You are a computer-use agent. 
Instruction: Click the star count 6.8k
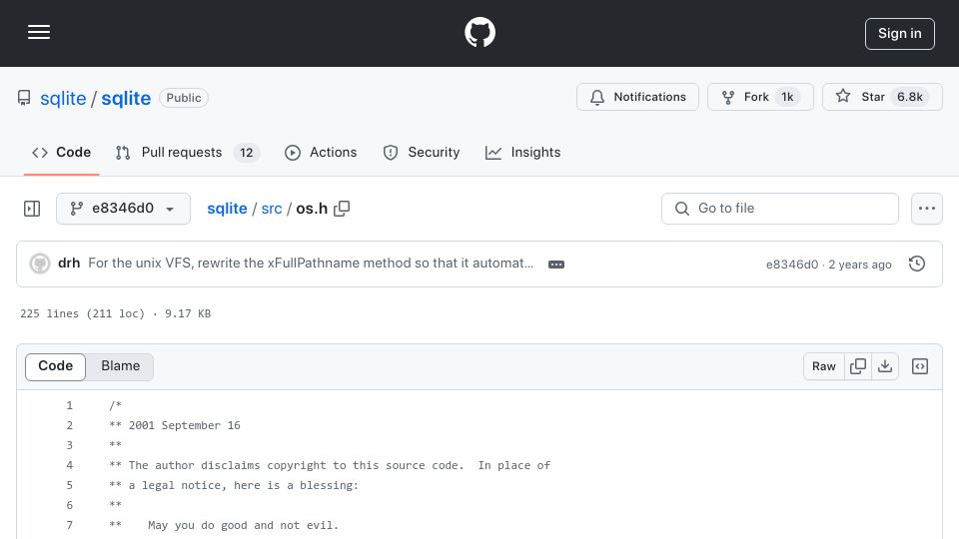point(909,97)
